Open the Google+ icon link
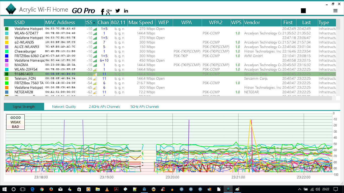This screenshot has height=193, width=344. (109, 11)
